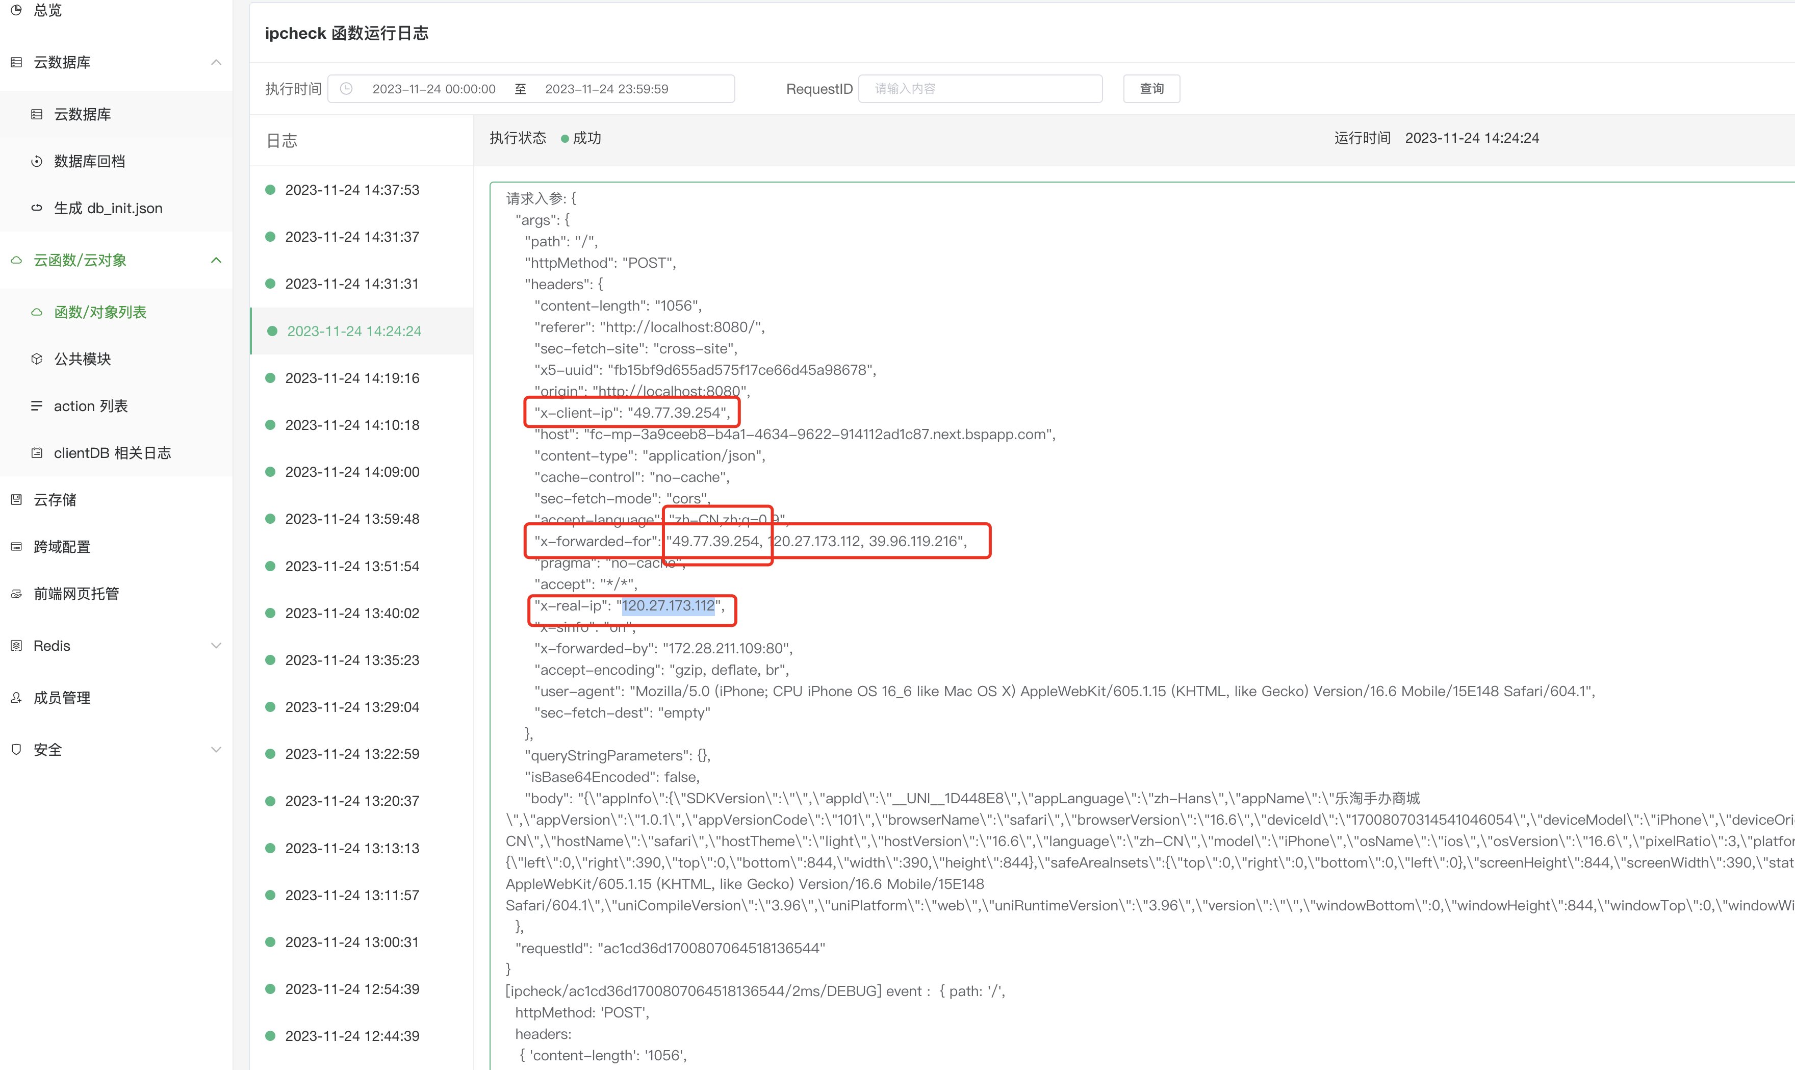The image size is (1795, 1070).
Task: Open log entry 2023-11-24 14:19:16
Action: pyautogui.click(x=352, y=378)
